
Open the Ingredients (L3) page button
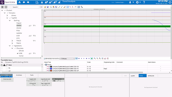45,80
